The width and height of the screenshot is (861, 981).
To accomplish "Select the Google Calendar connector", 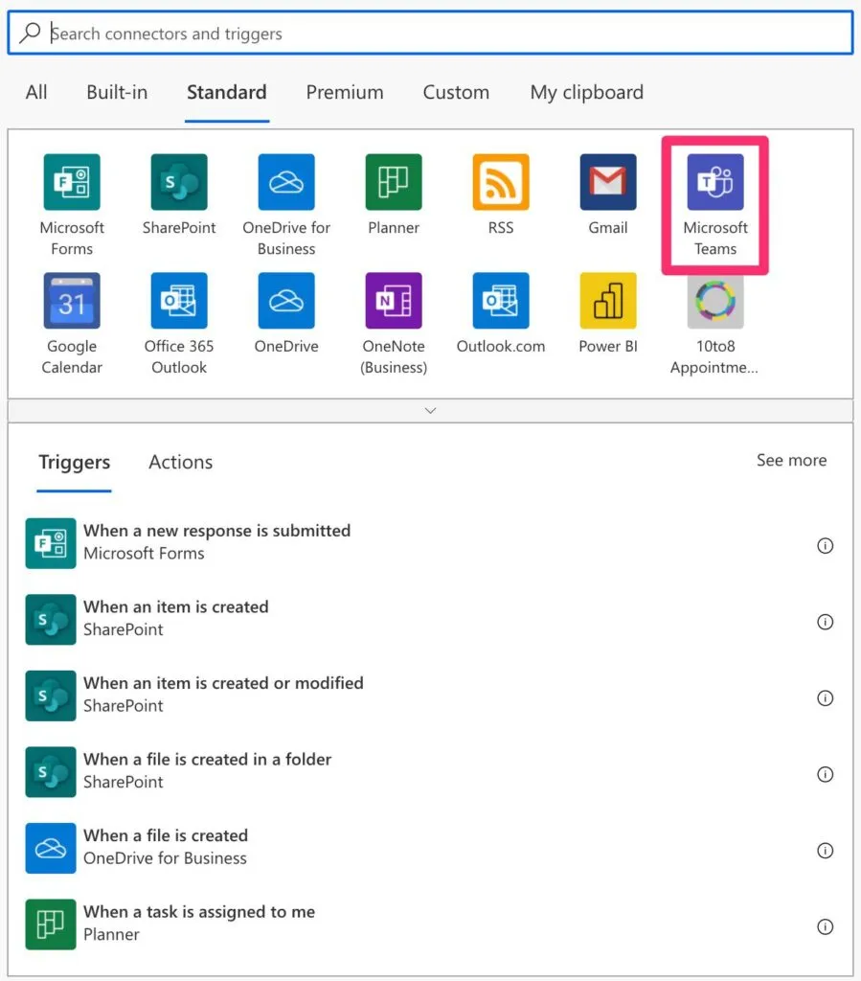I will click(x=72, y=301).
